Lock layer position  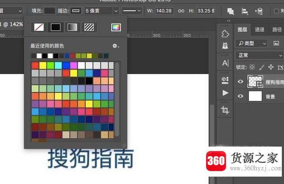pos(271,67)
